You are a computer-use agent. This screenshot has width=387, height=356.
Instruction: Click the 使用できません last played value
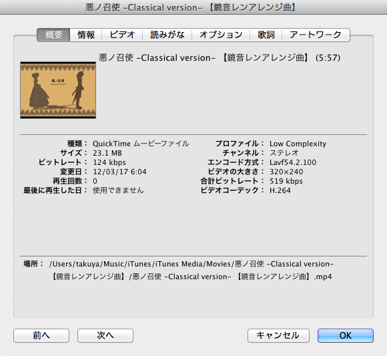click(118, 190)
